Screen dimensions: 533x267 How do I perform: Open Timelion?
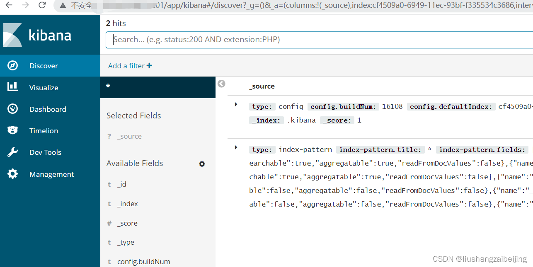[x=50, y=130]
